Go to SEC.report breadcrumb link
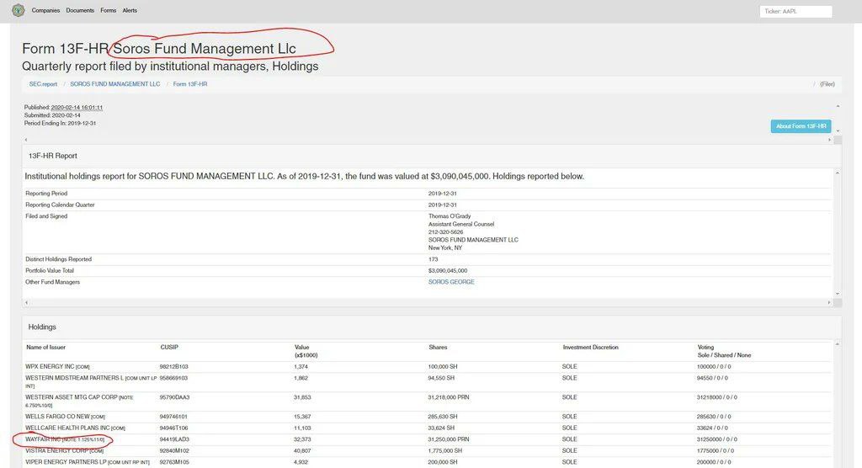862x468 pixels. pos(43,84)
